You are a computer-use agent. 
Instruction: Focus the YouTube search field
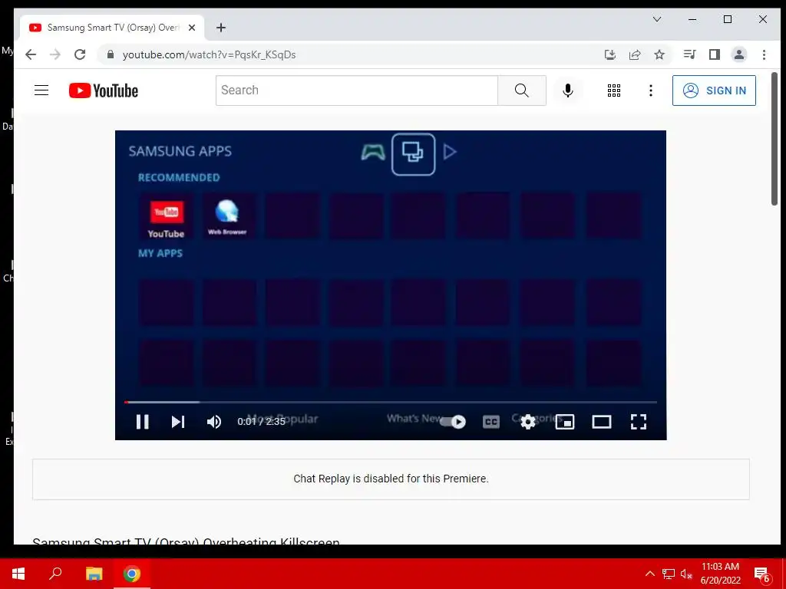pos(356,90)
